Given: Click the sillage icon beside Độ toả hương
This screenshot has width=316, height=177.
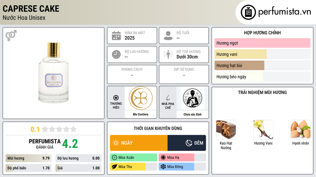Looking at the screenshot, I should (168, 54).
